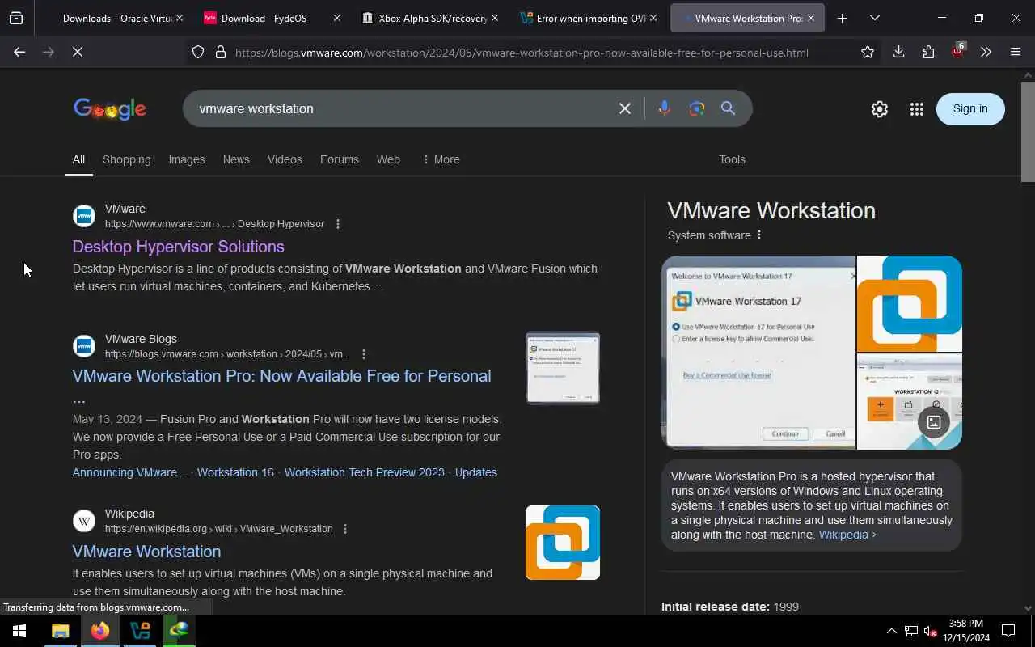The height and width of the screenshot is (647, 1035).
Task: Open Firefox tracking protection shield
Action: (x=198, y=53)
